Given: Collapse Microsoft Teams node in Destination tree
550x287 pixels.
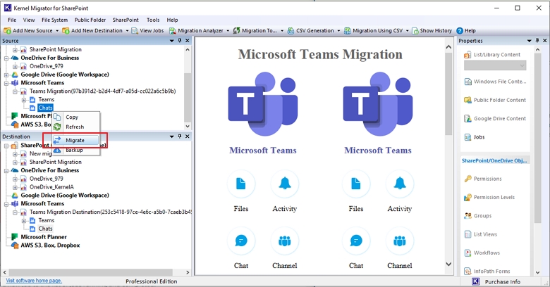Looking at the screenshot, I should 6,204.
